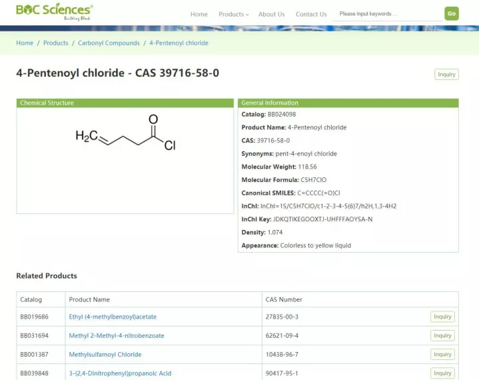Open Ethyl (4-methylbenzoyl)acetate product link
The width and height of the screenshot is (479, 380).
113,317
